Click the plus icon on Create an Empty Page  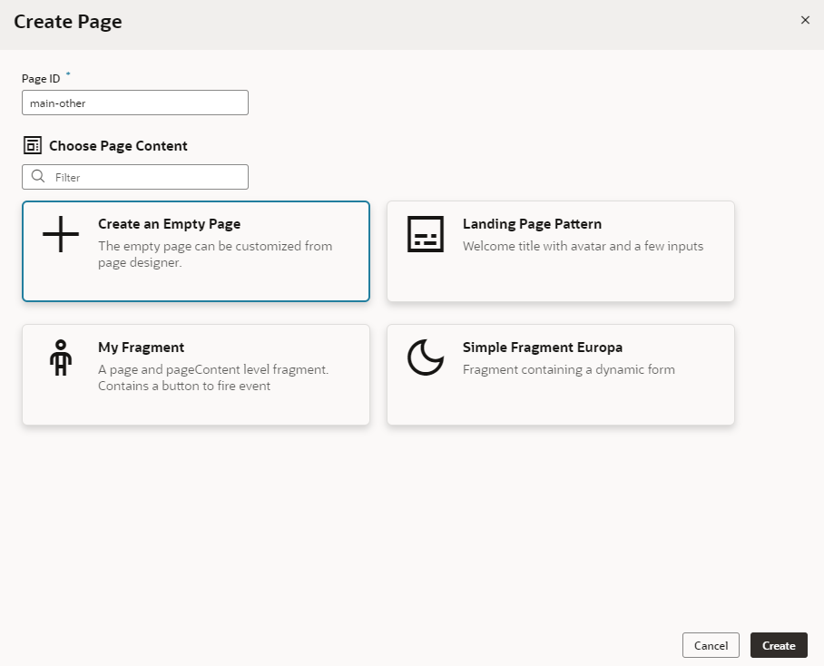59,235
